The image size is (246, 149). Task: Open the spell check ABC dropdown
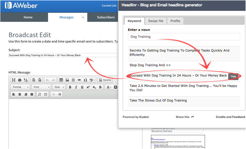click(92, 80)
